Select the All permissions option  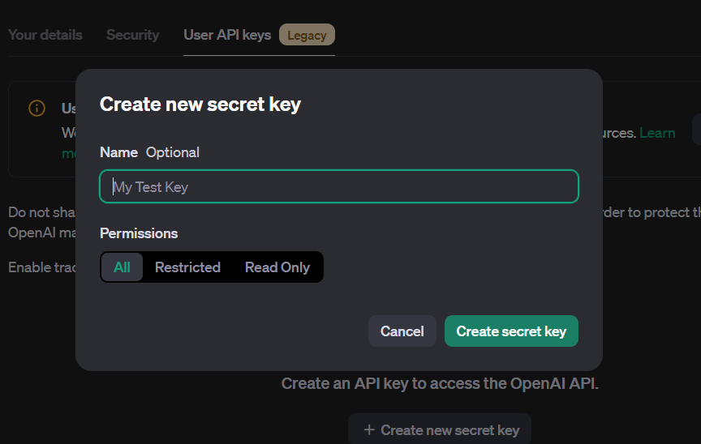point(122,267)
